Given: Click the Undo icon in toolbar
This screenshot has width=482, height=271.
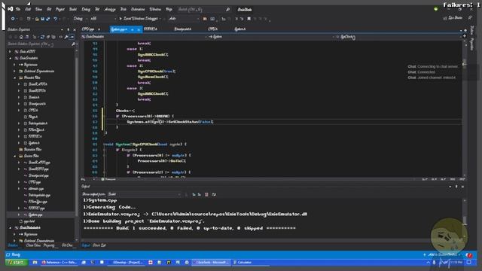Looking at the screenshot, I should [55, 19].
